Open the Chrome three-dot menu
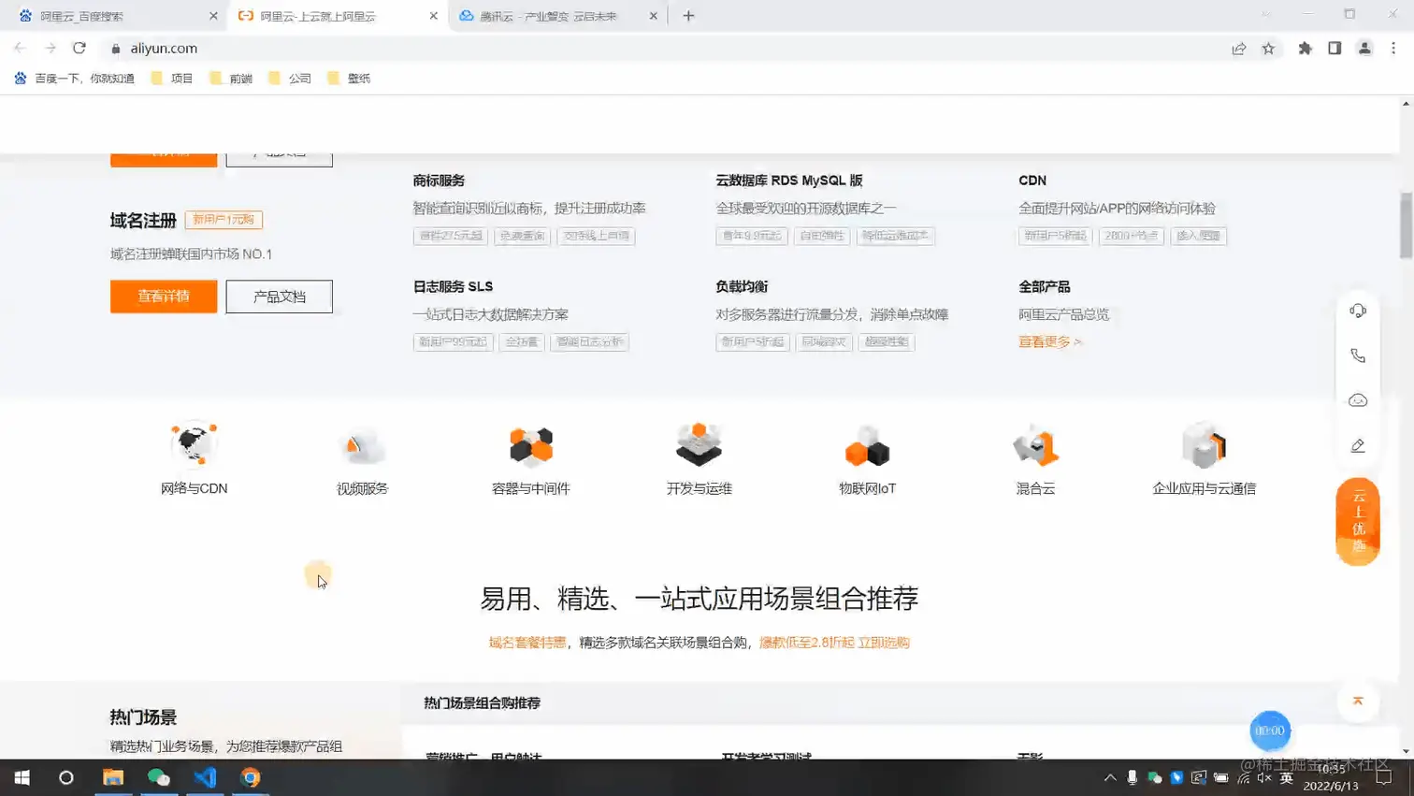The image size is (1414, 796). pyautogui.click(x=1394, y=48)
